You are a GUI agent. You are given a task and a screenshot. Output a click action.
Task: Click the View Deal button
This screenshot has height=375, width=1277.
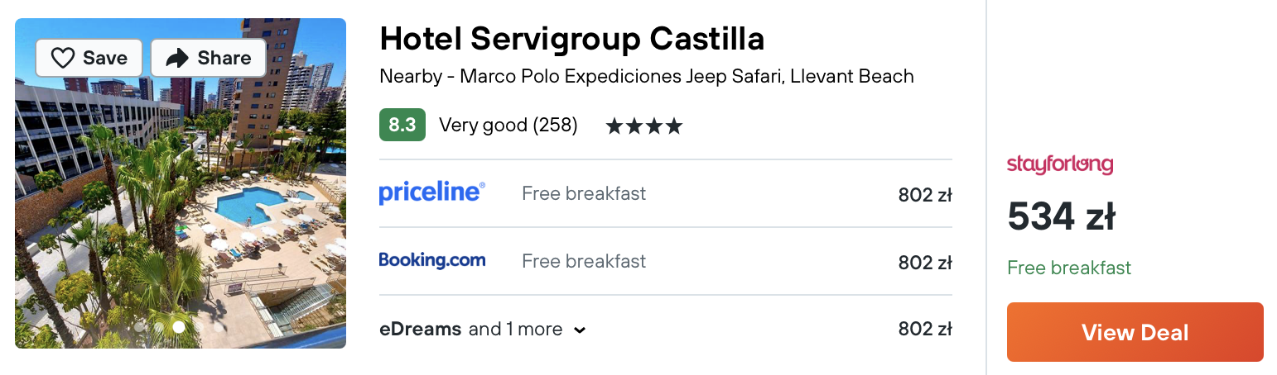[1135, 332]
